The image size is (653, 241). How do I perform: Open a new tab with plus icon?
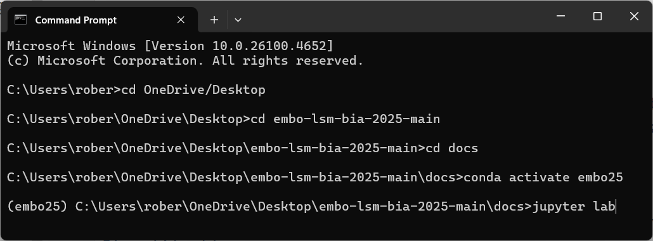[x=214, y=20]
